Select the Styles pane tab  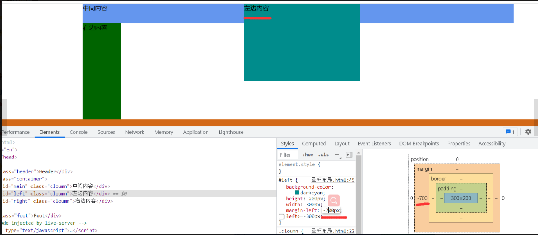point(287,144)
